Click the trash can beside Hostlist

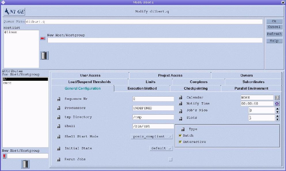pyautogui.click(x=44, y=55)
